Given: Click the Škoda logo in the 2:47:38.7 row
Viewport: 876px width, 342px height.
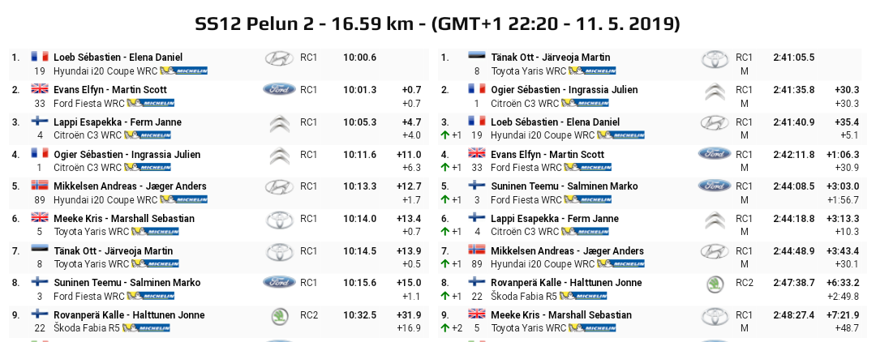Looking at the screenshot, I should (x=715, y=284).
